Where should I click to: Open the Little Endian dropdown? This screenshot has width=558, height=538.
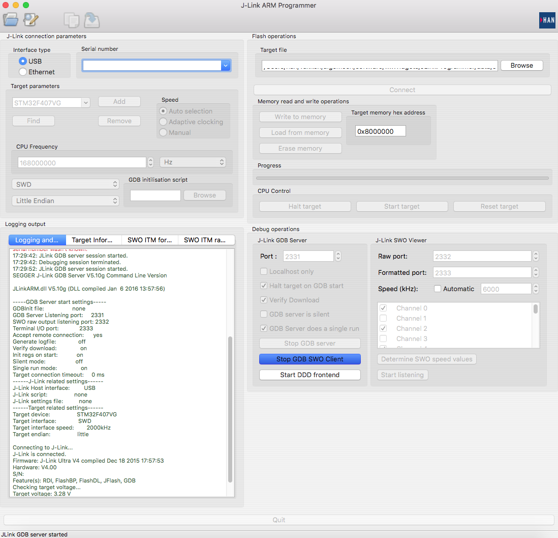66,201
